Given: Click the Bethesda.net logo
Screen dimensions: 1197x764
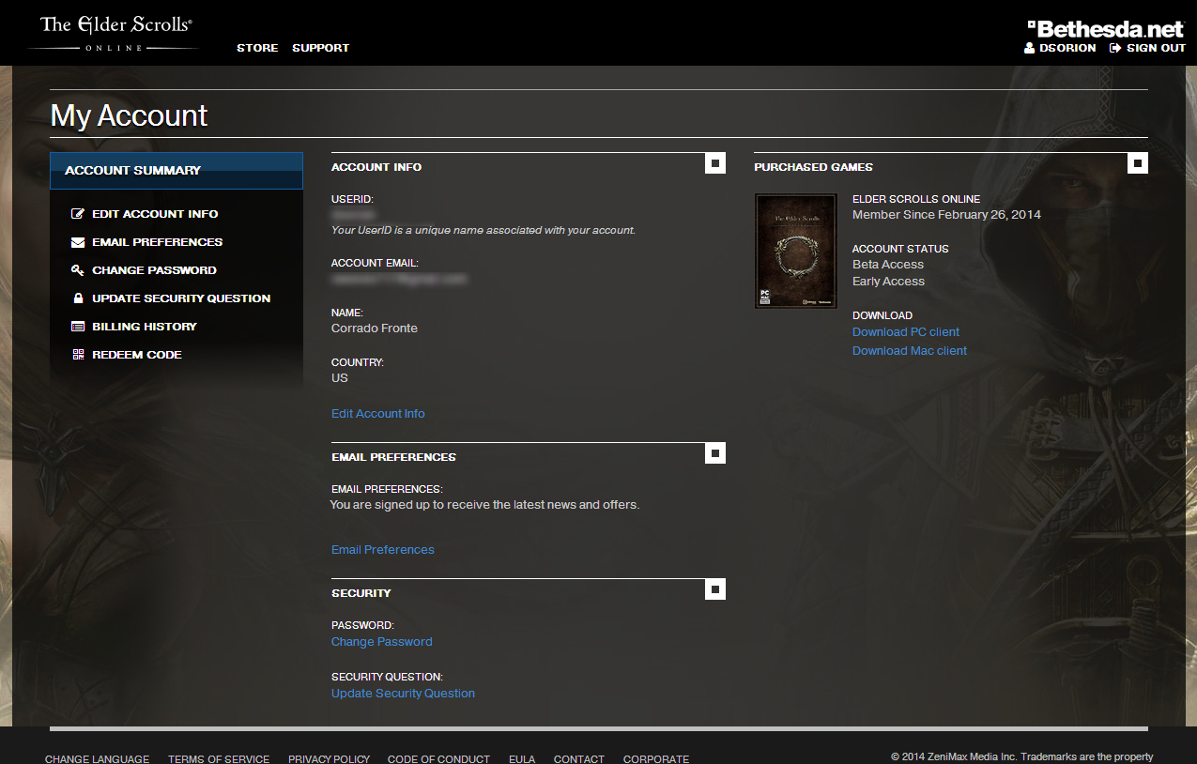Looking at the screenshot, I should 1106,28.
